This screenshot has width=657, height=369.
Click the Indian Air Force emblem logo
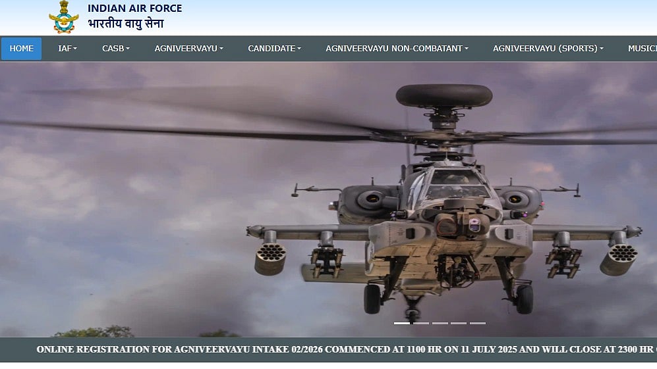pyautogui.click(x=63, y=17)
